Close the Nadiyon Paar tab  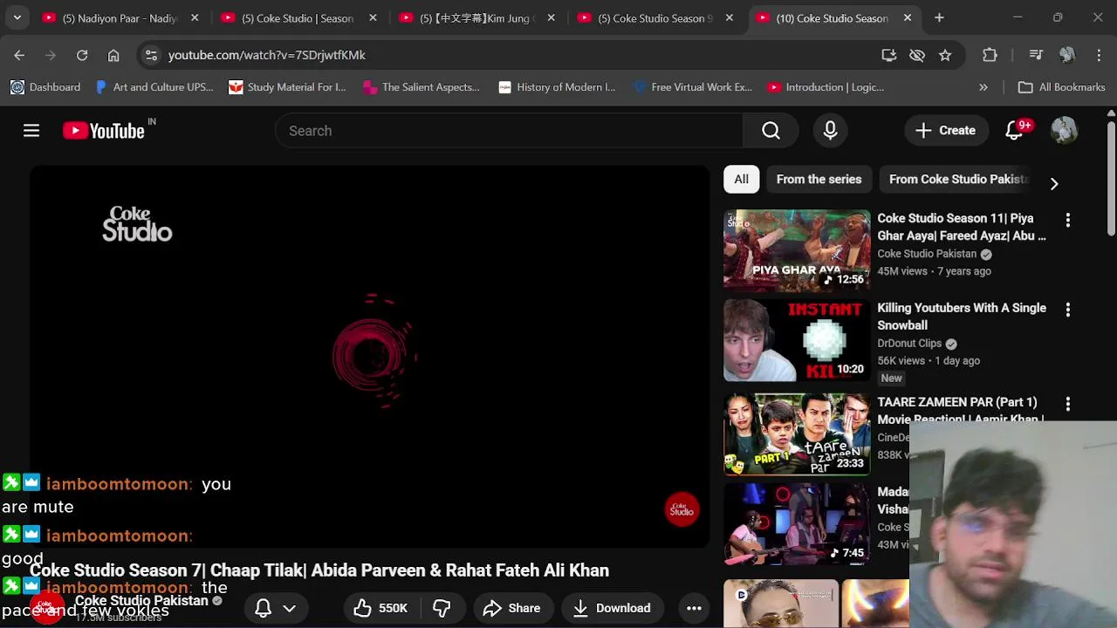point(195,17)
